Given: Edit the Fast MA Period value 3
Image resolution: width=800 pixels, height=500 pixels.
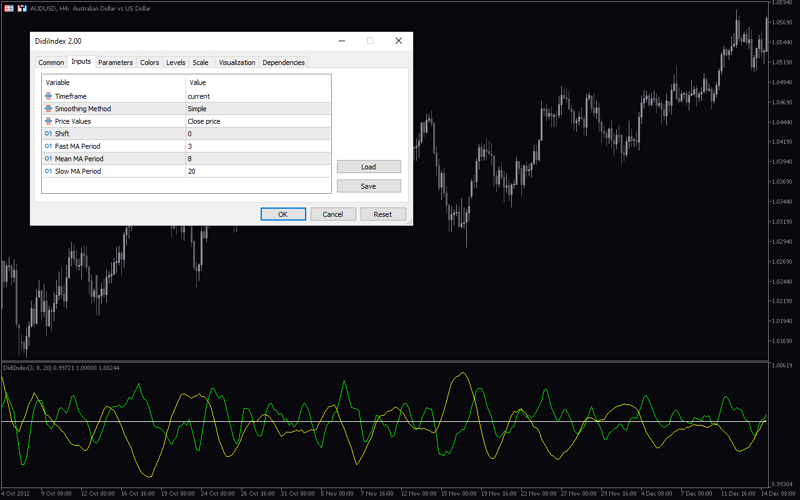Looking at the screenshot, I should [x=258, y=146].
